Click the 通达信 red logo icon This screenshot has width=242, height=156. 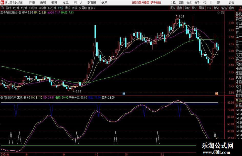(2, 3)
